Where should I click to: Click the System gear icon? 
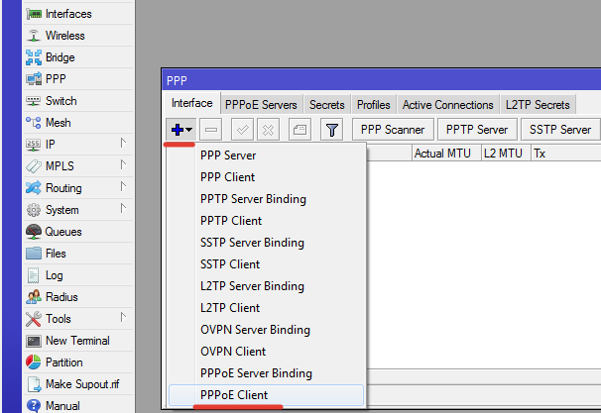click(x=34, y=210)
